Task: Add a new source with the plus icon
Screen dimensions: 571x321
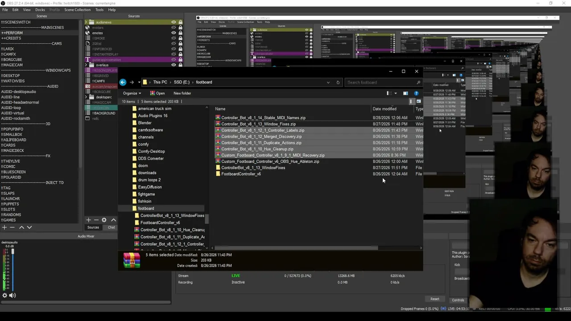Action: [x=88, y=220]
